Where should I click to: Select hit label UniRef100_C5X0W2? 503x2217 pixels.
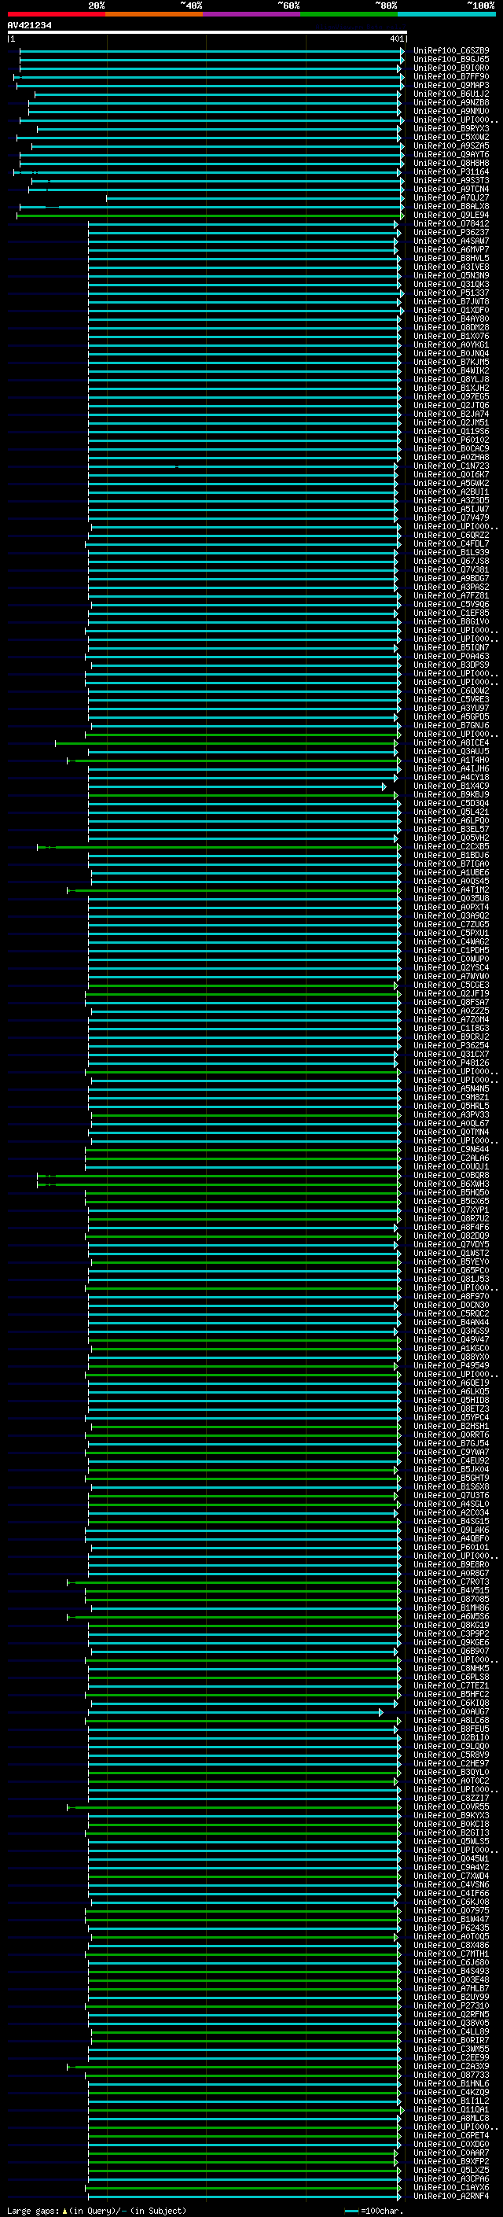coord(451,138)
